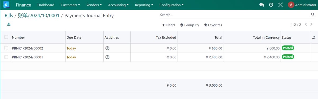Open the Group By dropdown

pos(189,25)
